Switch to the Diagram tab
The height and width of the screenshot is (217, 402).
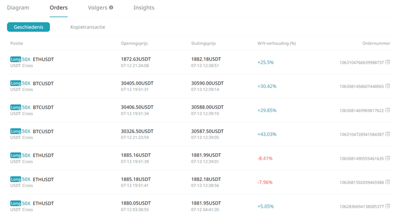tap(18, 8)
